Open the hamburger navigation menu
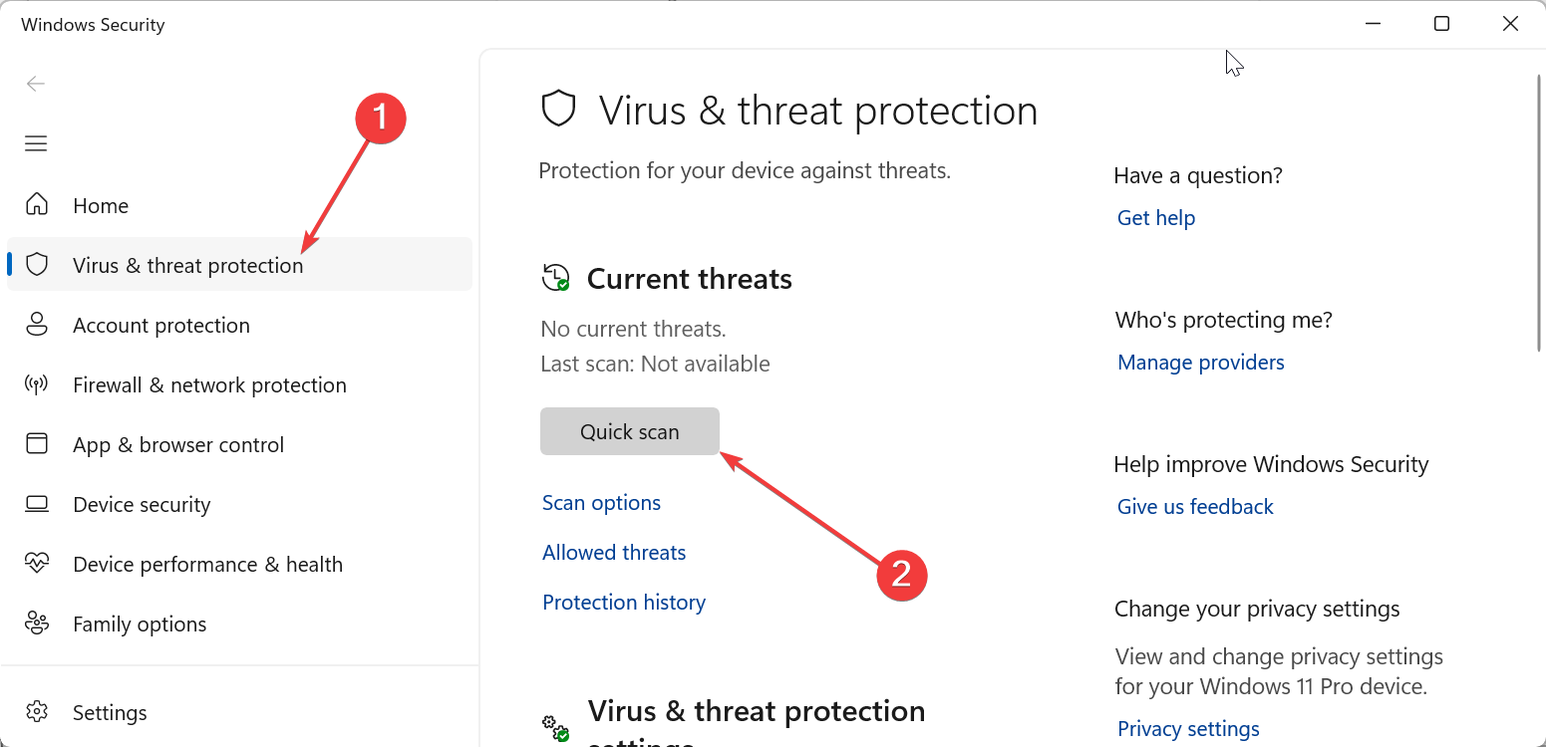This screenshot has width=1546, height=747. (36, 144)
